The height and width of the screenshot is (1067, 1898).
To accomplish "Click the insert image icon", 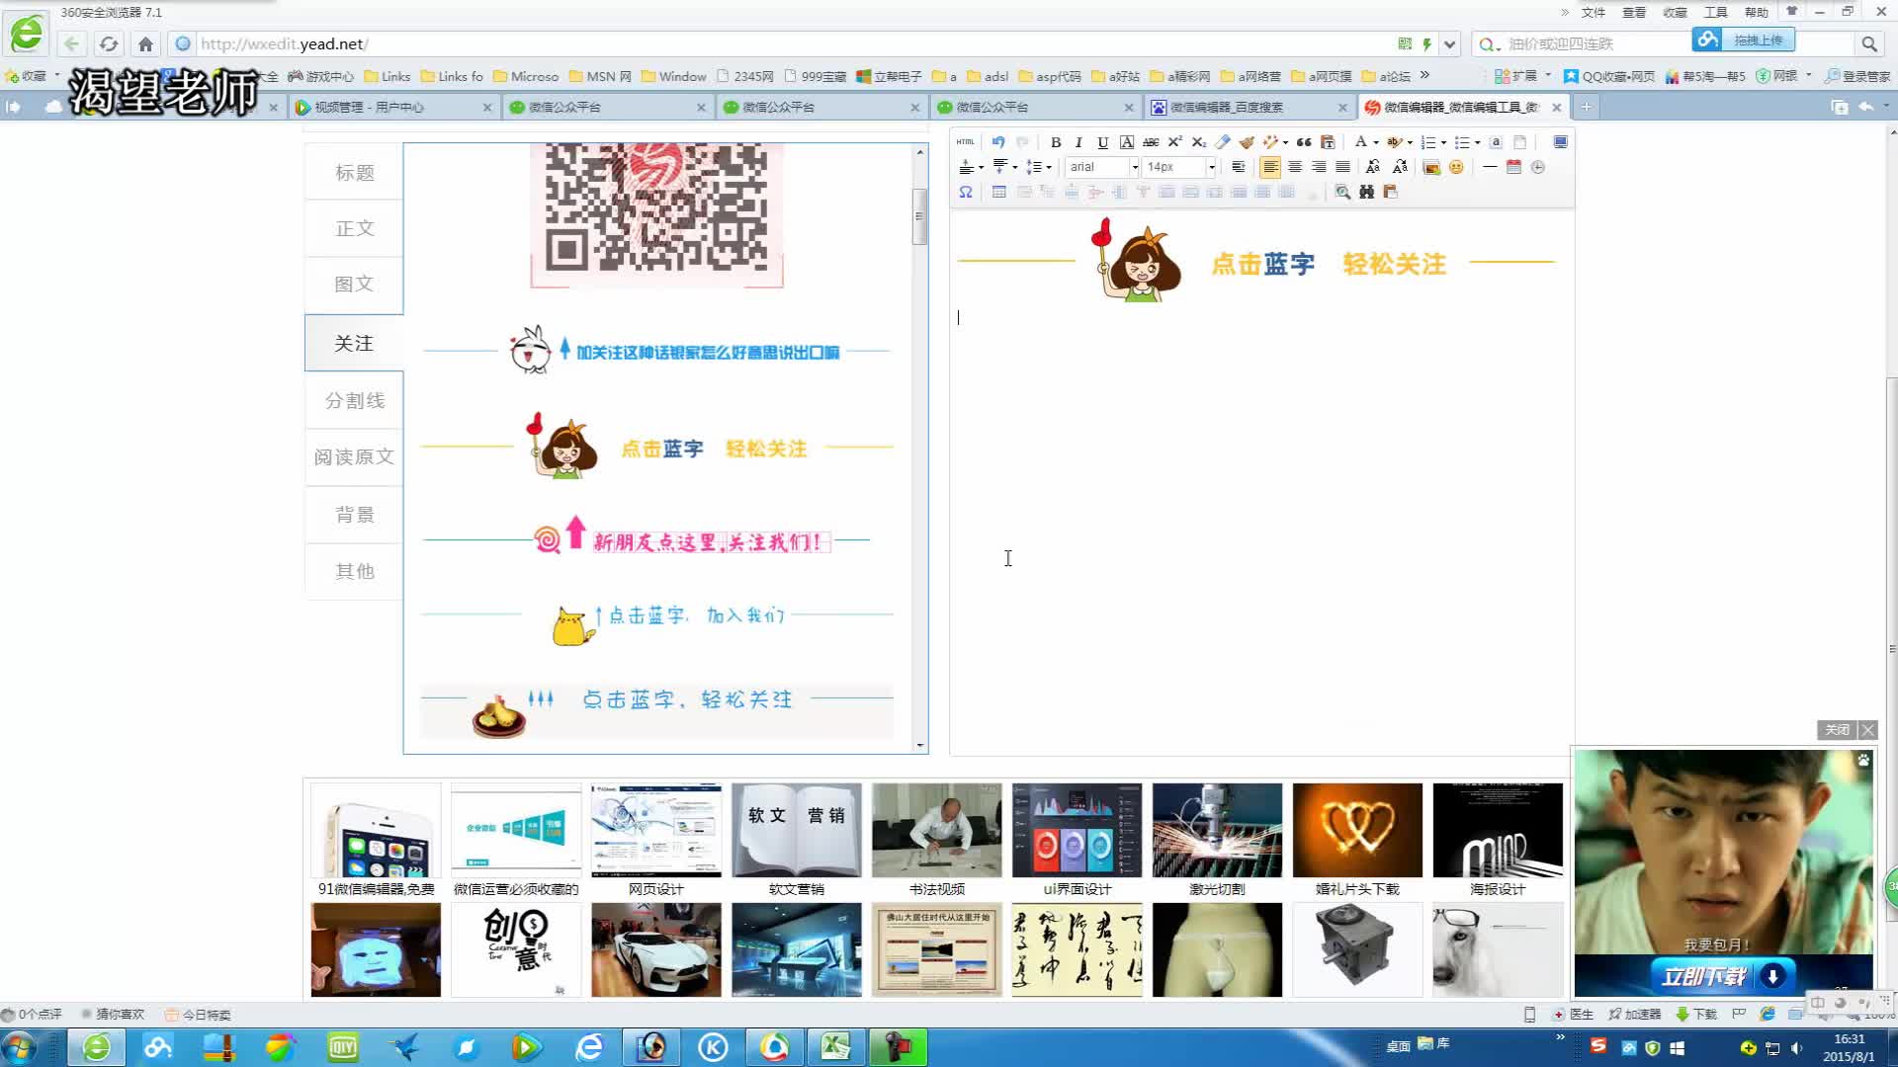I will pyautogui.click(x=1430, y=167).
